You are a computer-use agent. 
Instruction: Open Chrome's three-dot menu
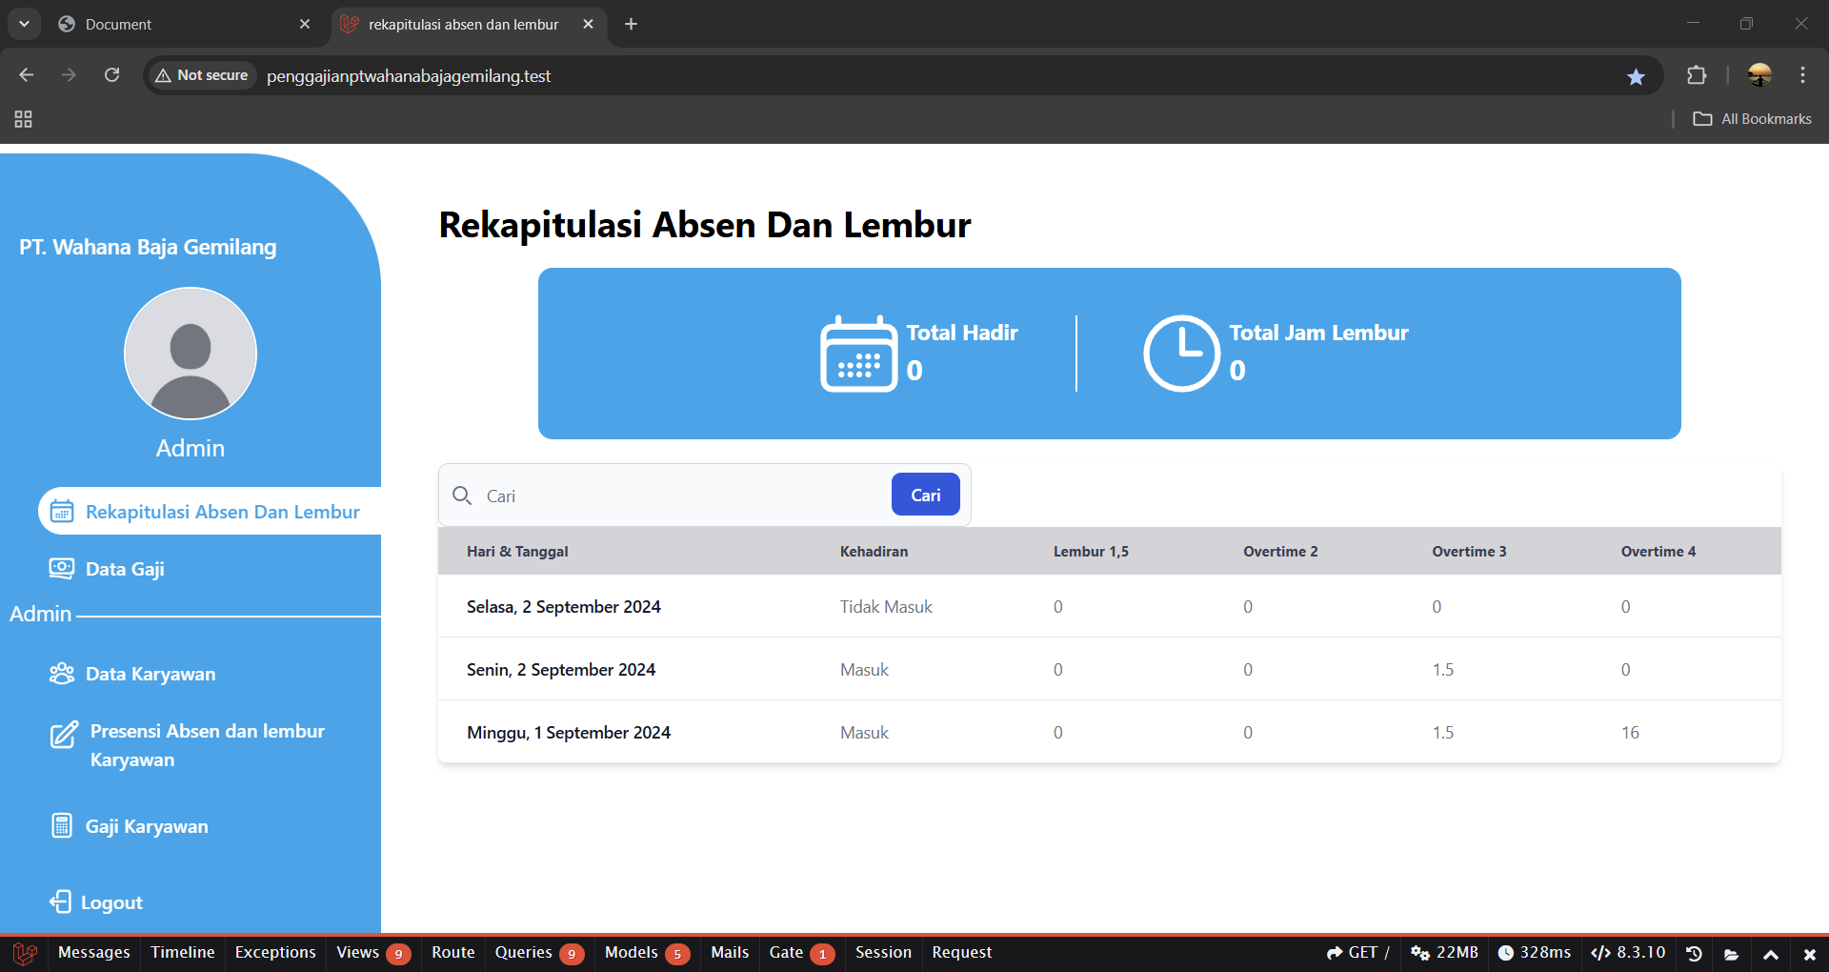[x=1802, y=75]
